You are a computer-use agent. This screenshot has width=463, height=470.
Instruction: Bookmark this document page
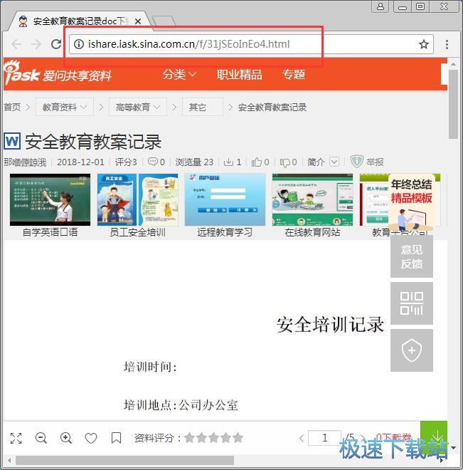pyautogui.click(x=116, y=438)
